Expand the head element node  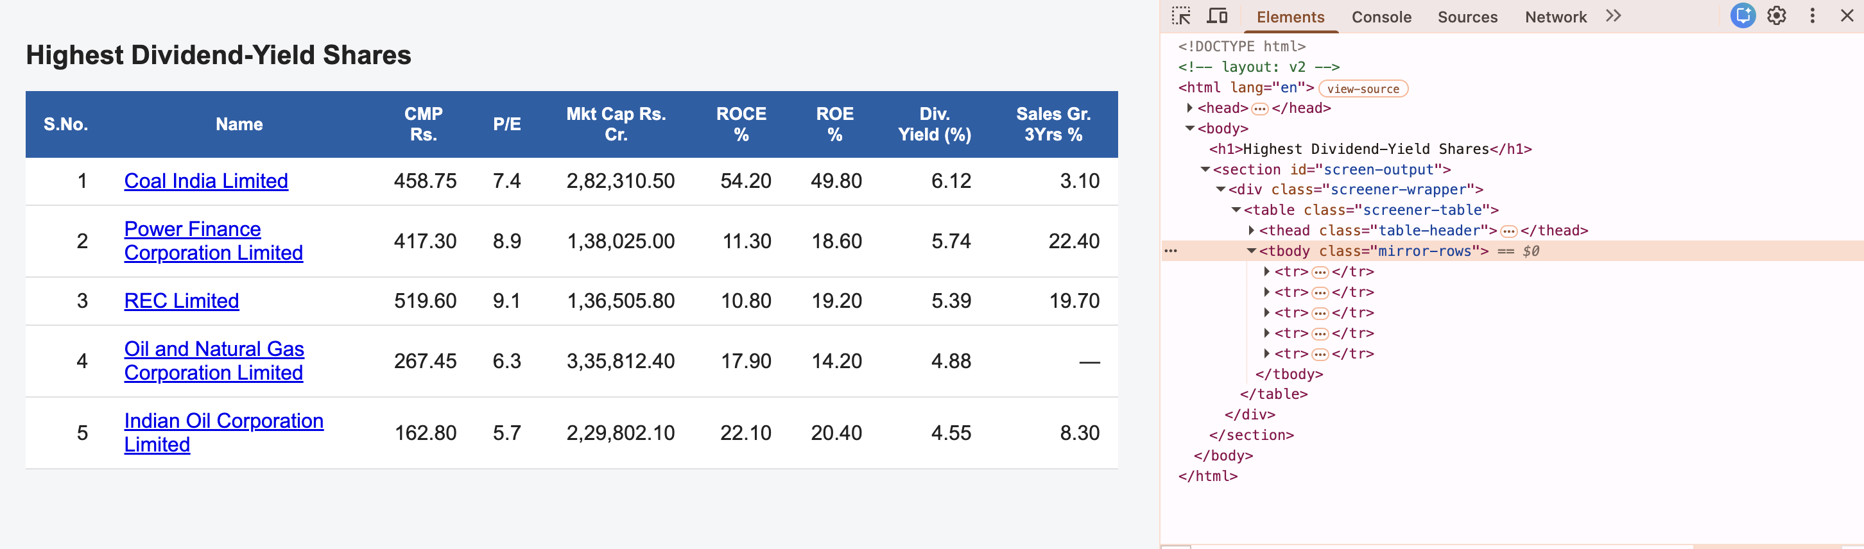point(1189,108)
